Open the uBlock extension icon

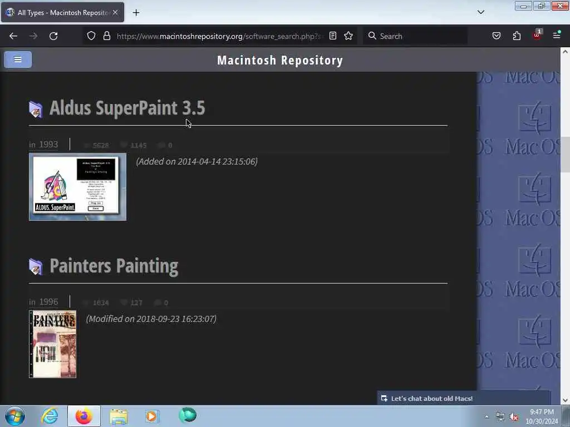537,35
